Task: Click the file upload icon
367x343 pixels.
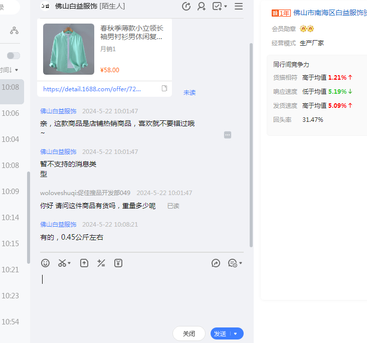Action: pos(84,263)
